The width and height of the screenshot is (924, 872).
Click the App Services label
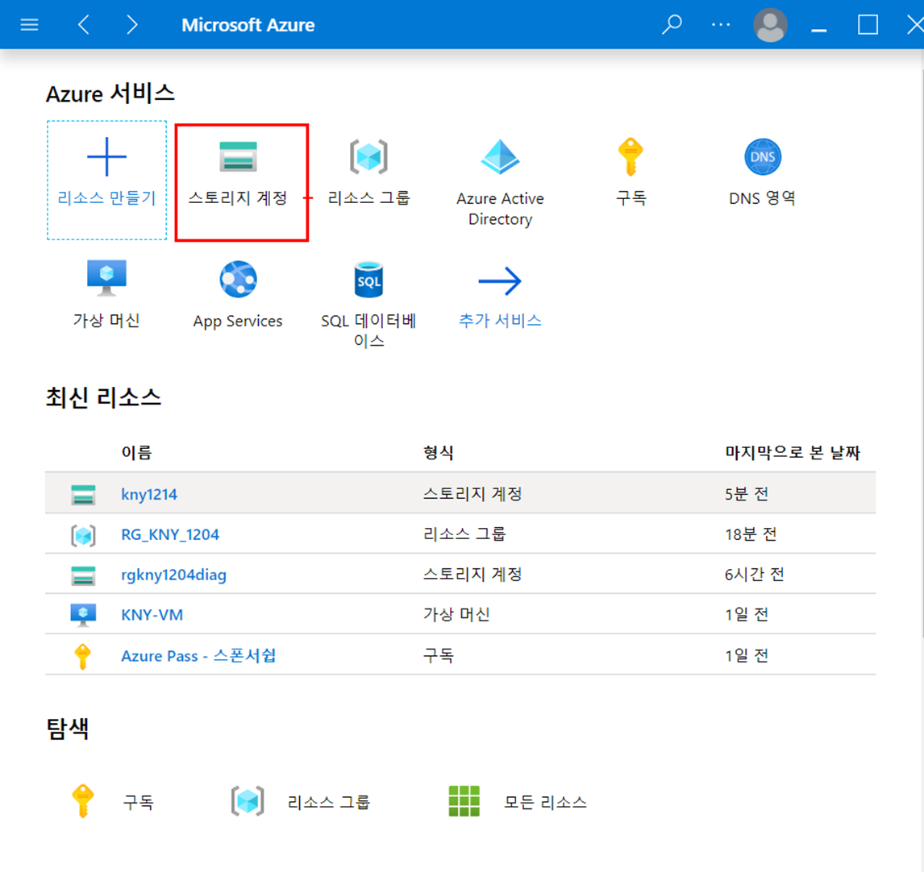pyautogui.click(x=238, y=321)
